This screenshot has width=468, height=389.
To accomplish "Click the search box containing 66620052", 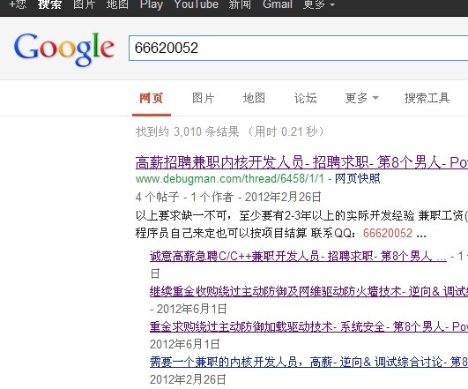I will (x=298, y=48).
